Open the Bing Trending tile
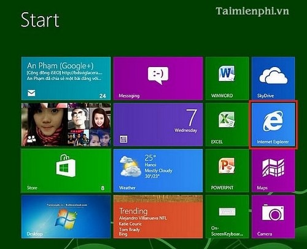The image size is (307, 249). point(158,217)
